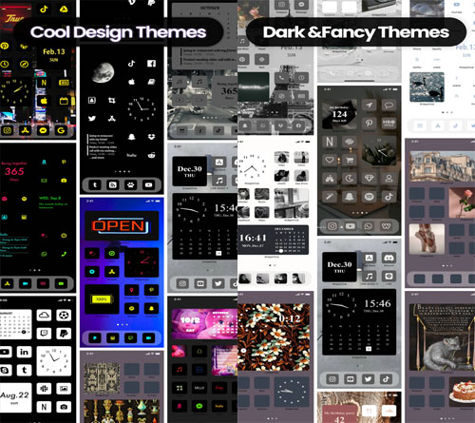
Task: Tap the 124 days countdown widget
Action: (339, 115)
